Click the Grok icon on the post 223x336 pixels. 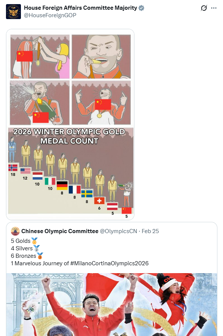coord(204,8)
